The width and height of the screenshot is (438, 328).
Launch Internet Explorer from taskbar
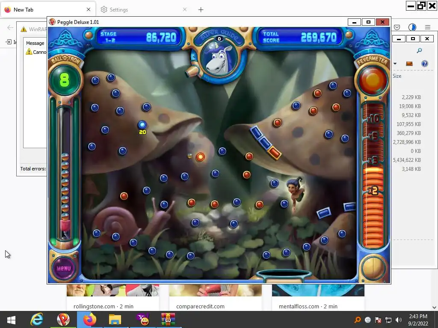point(37,319)
